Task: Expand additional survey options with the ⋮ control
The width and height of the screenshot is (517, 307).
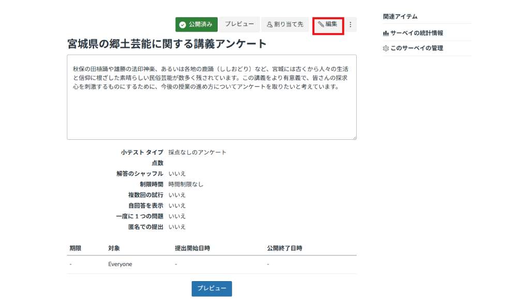Action: pos(349,24)
